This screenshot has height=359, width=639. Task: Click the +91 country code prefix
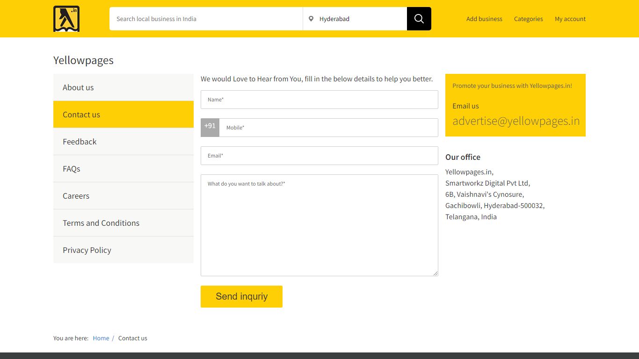coord(210,128)
